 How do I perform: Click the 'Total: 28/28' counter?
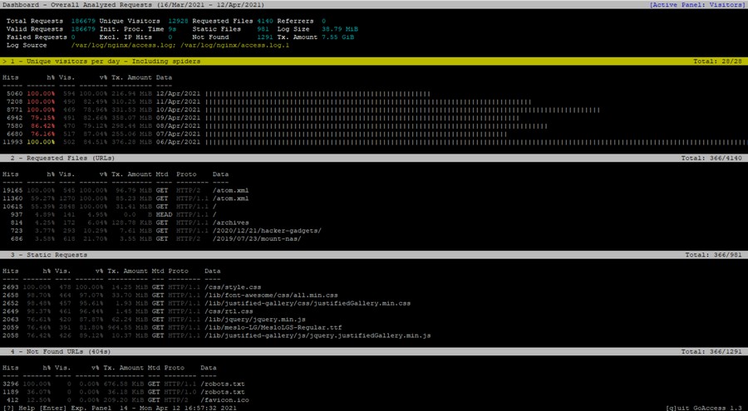[x=717, y=61]
